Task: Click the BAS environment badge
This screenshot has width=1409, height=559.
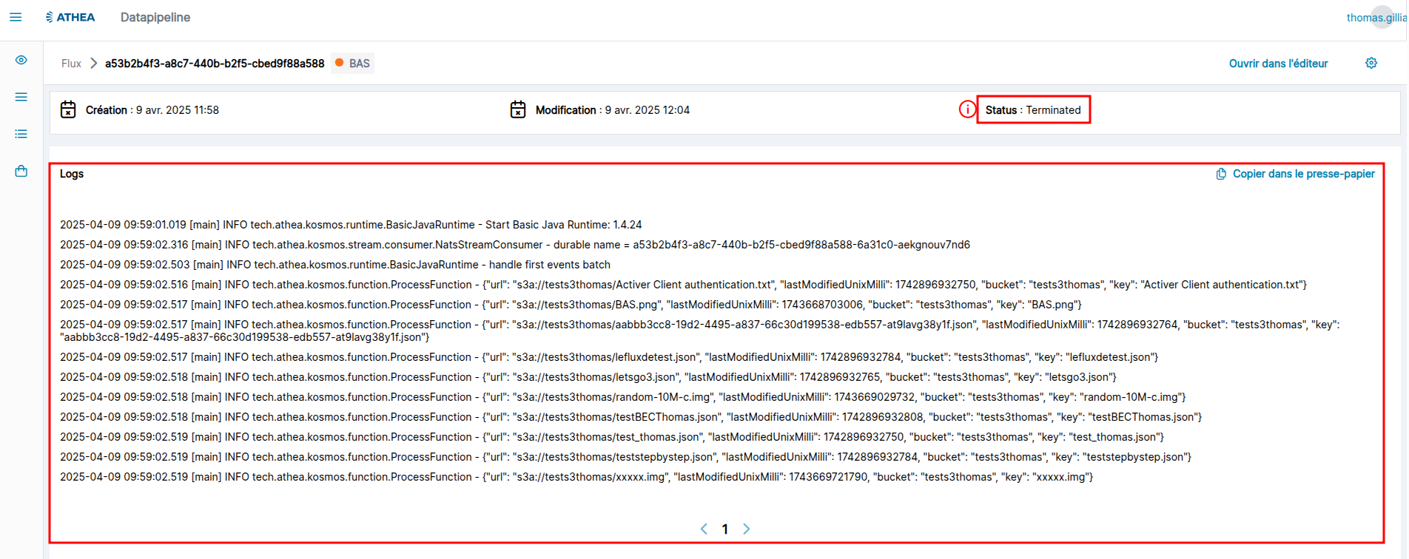Action: tap(353, 64)
